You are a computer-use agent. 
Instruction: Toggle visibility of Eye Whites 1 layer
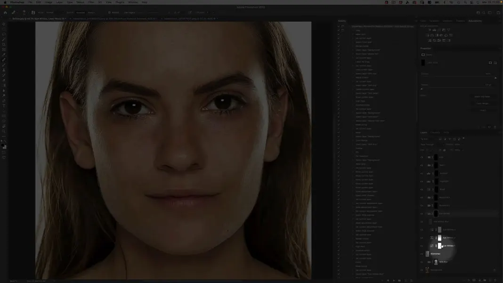click(x=422, y=246)
